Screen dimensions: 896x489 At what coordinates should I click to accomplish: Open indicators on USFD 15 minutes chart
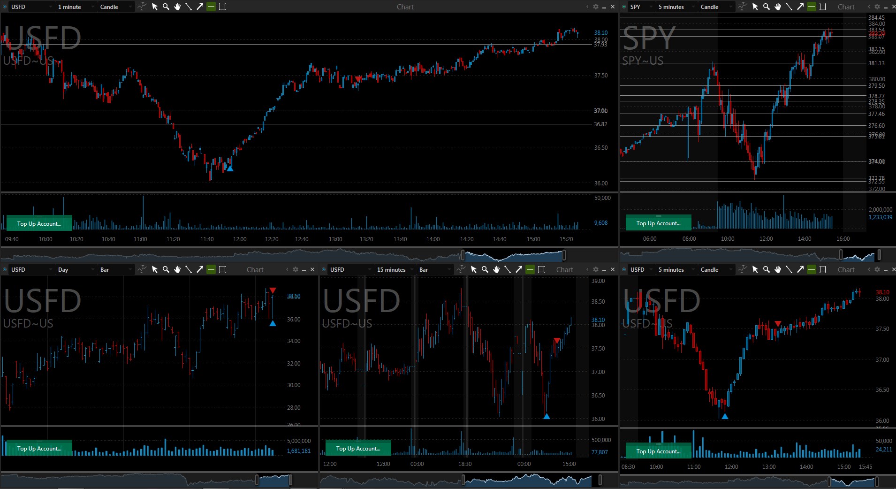point(461,269)
